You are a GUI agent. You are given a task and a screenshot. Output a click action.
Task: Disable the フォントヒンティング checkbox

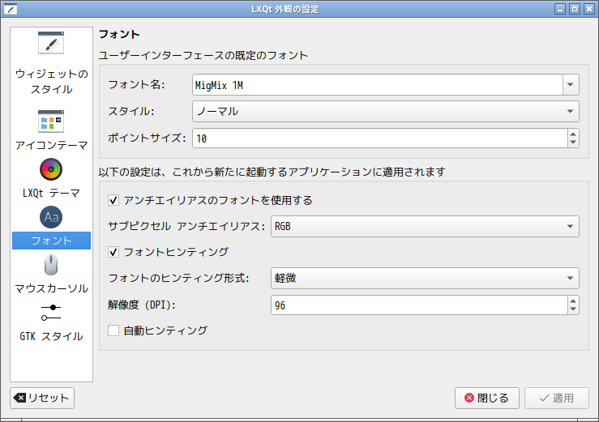pyautogui.click(x=113, y=252)
